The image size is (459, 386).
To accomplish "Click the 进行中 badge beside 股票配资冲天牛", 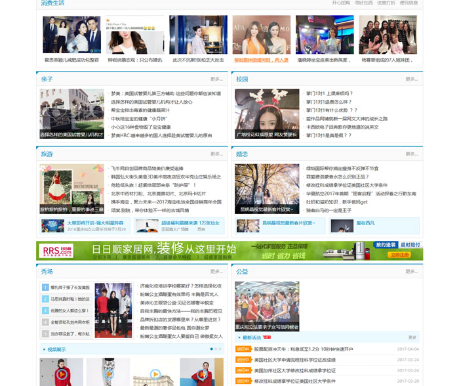I will pyautogui.click(x=243, y=349).
